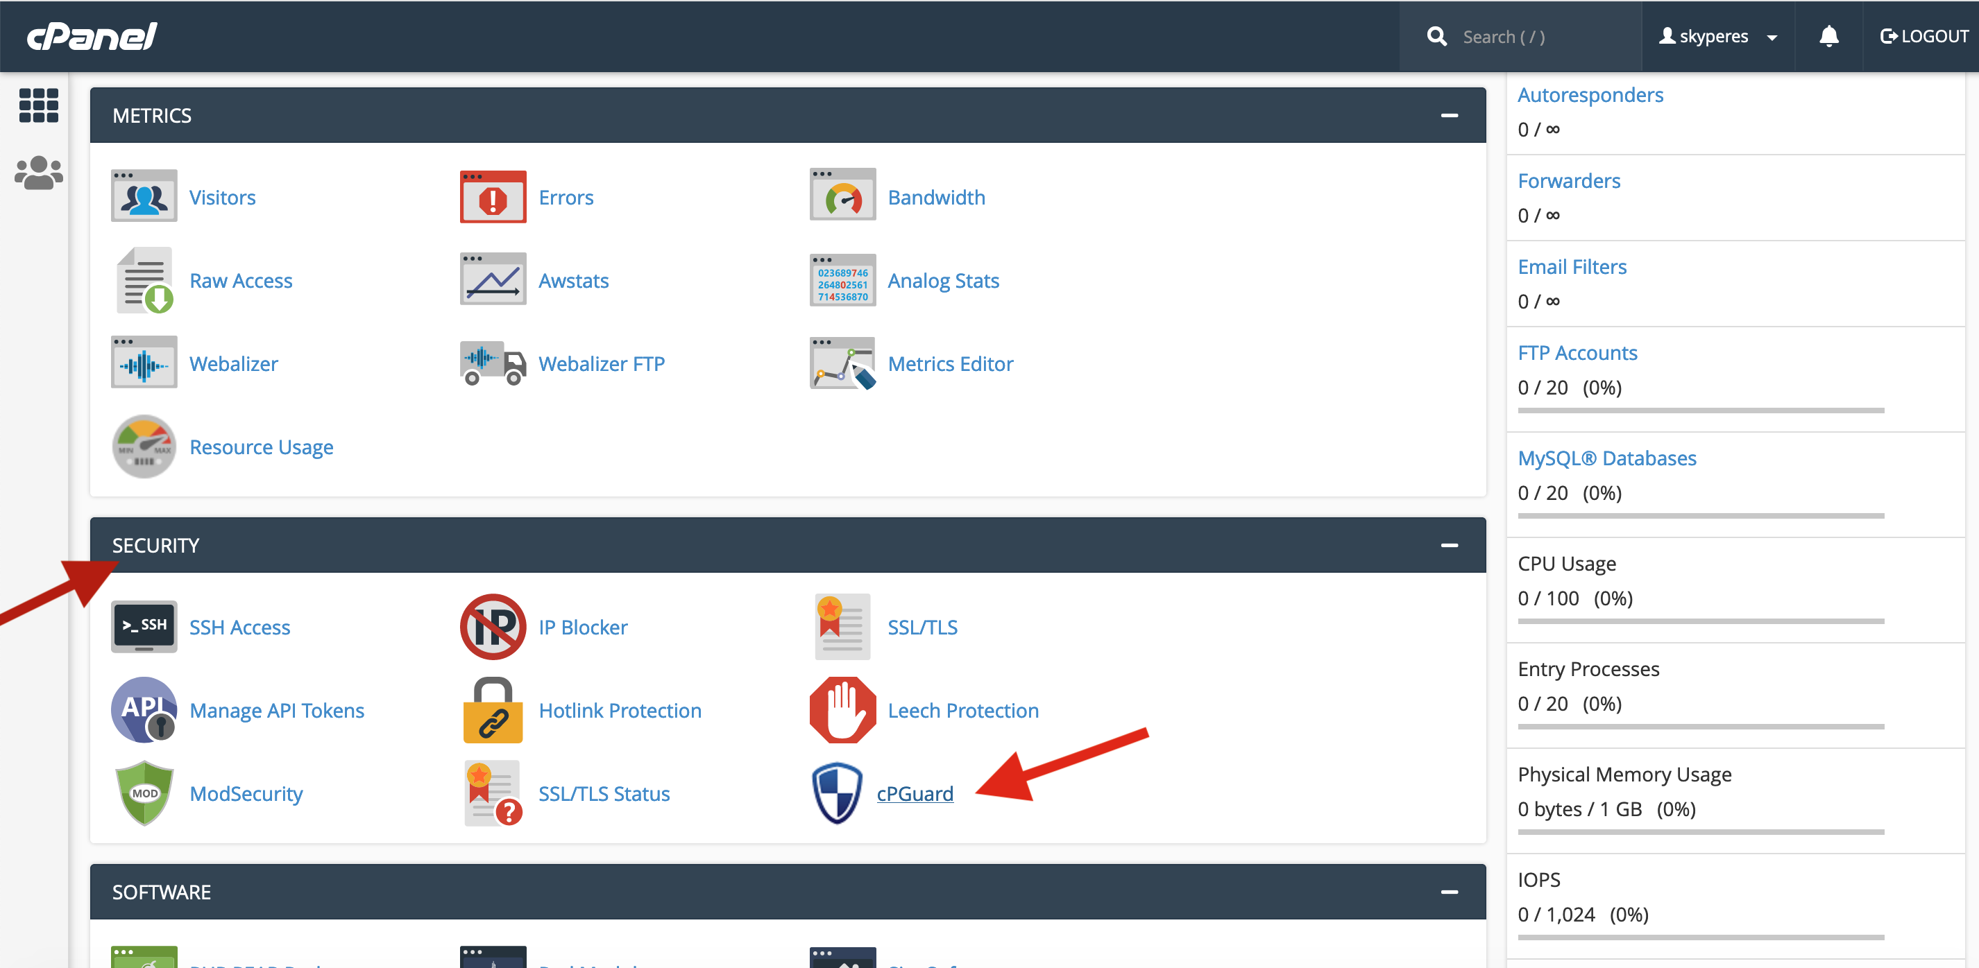Open Autoresponders in the statistics sidebar
Viewport: 1979px width, 968px height.
pos(1590,94)
